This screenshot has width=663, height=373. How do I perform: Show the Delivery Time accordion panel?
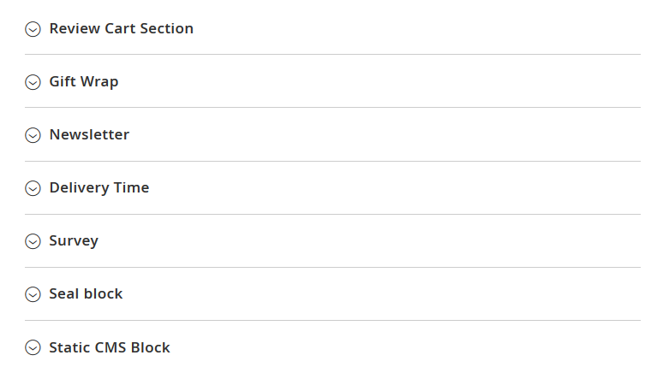[x=332, y=187]
